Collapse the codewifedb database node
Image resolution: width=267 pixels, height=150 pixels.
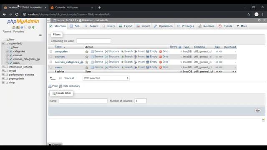(x=3, y=43)
